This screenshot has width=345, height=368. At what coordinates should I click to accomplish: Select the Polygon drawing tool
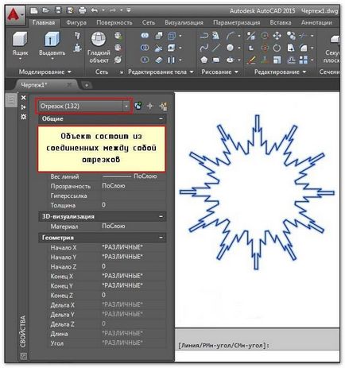[204, 60]
